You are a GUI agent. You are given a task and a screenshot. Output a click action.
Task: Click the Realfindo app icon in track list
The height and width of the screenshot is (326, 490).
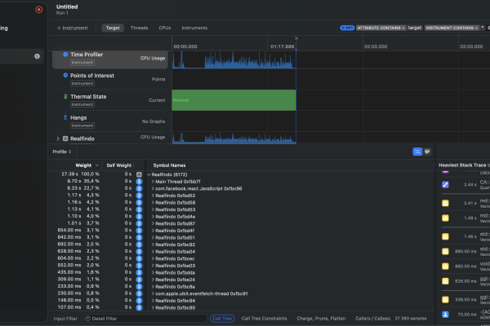(65, 139)
